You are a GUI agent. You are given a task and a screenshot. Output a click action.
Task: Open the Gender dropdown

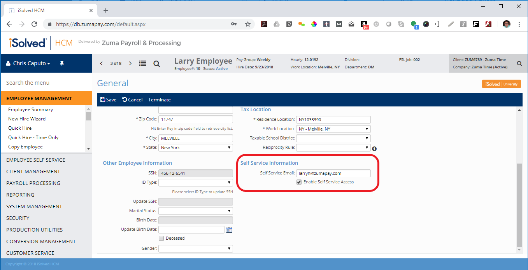196,249
